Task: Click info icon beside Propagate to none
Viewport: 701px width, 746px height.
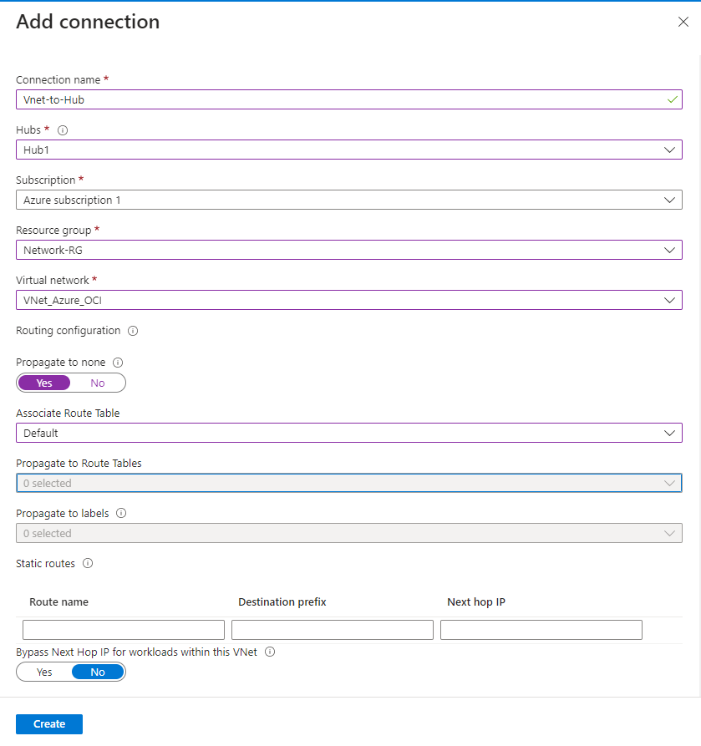Action: (x=118, y=363)
